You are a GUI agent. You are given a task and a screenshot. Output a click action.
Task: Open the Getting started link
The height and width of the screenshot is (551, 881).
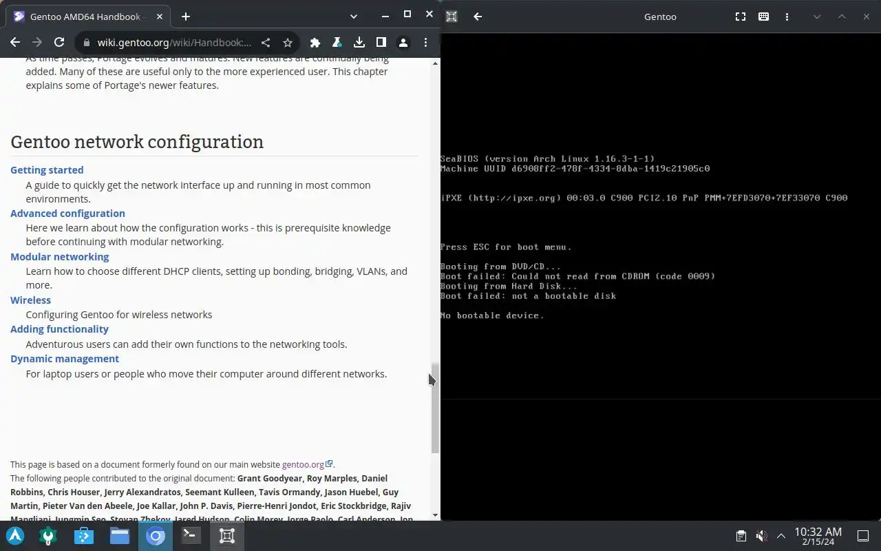47,170
